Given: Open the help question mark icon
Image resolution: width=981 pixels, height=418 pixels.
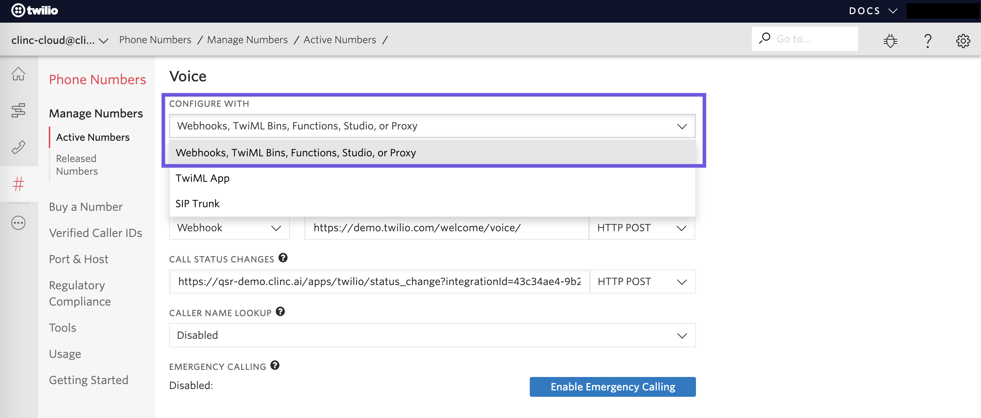Looking at the screenshot, I should 928,40.
